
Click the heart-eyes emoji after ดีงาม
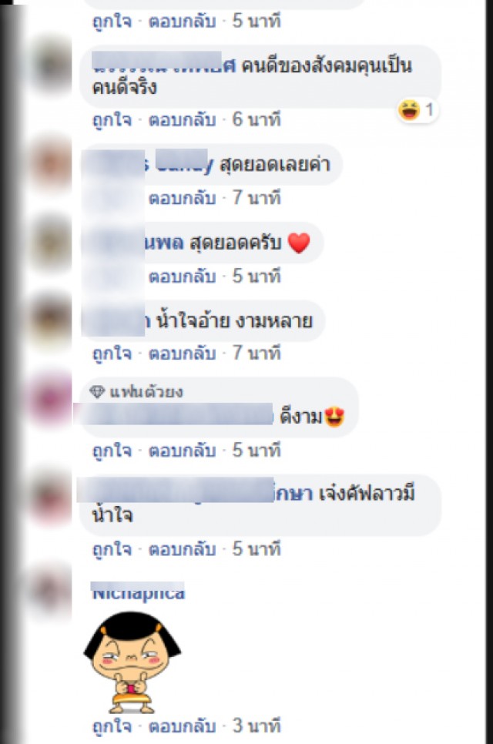[x=334, y=417]
